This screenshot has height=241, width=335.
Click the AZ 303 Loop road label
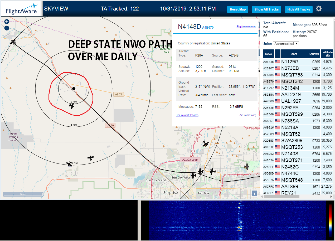[190, 160]
